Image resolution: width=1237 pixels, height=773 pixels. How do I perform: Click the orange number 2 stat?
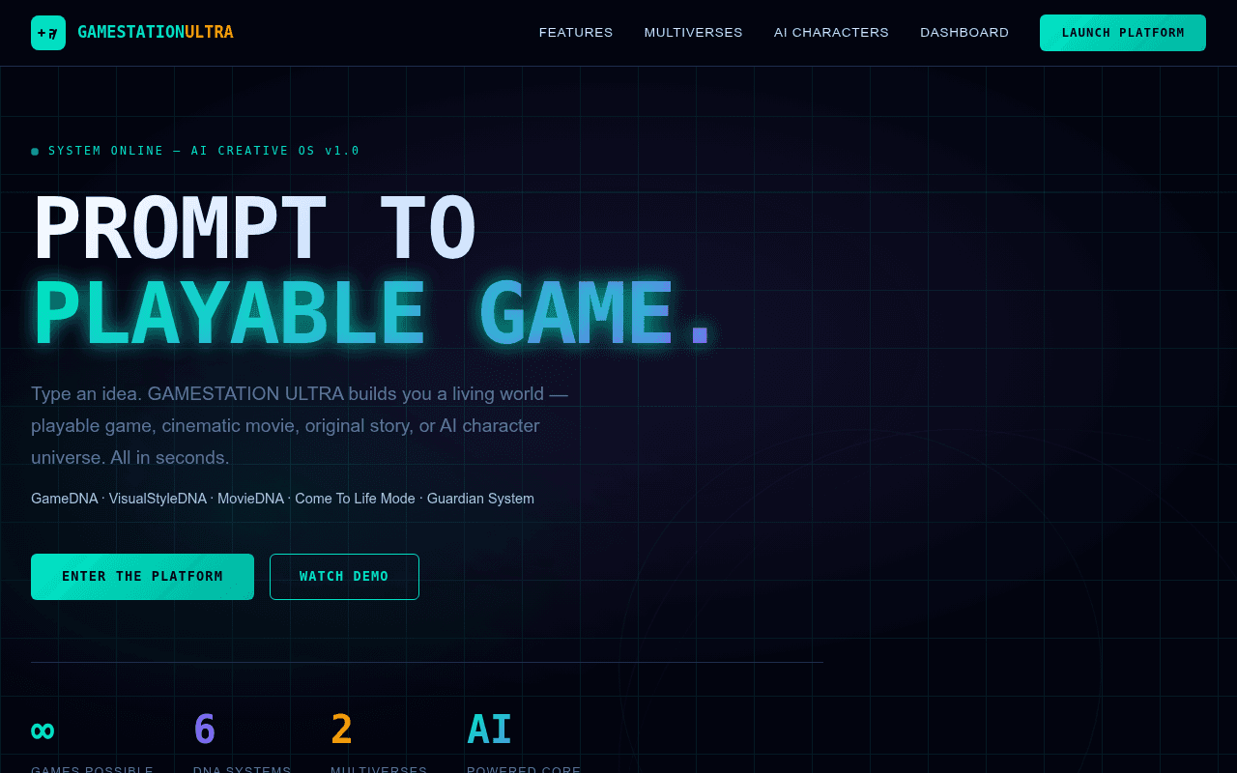pos(341,730)
